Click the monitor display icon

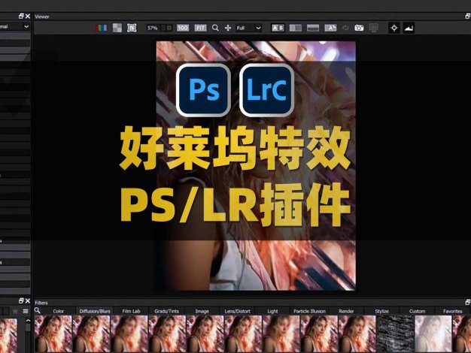pos(374,28)
